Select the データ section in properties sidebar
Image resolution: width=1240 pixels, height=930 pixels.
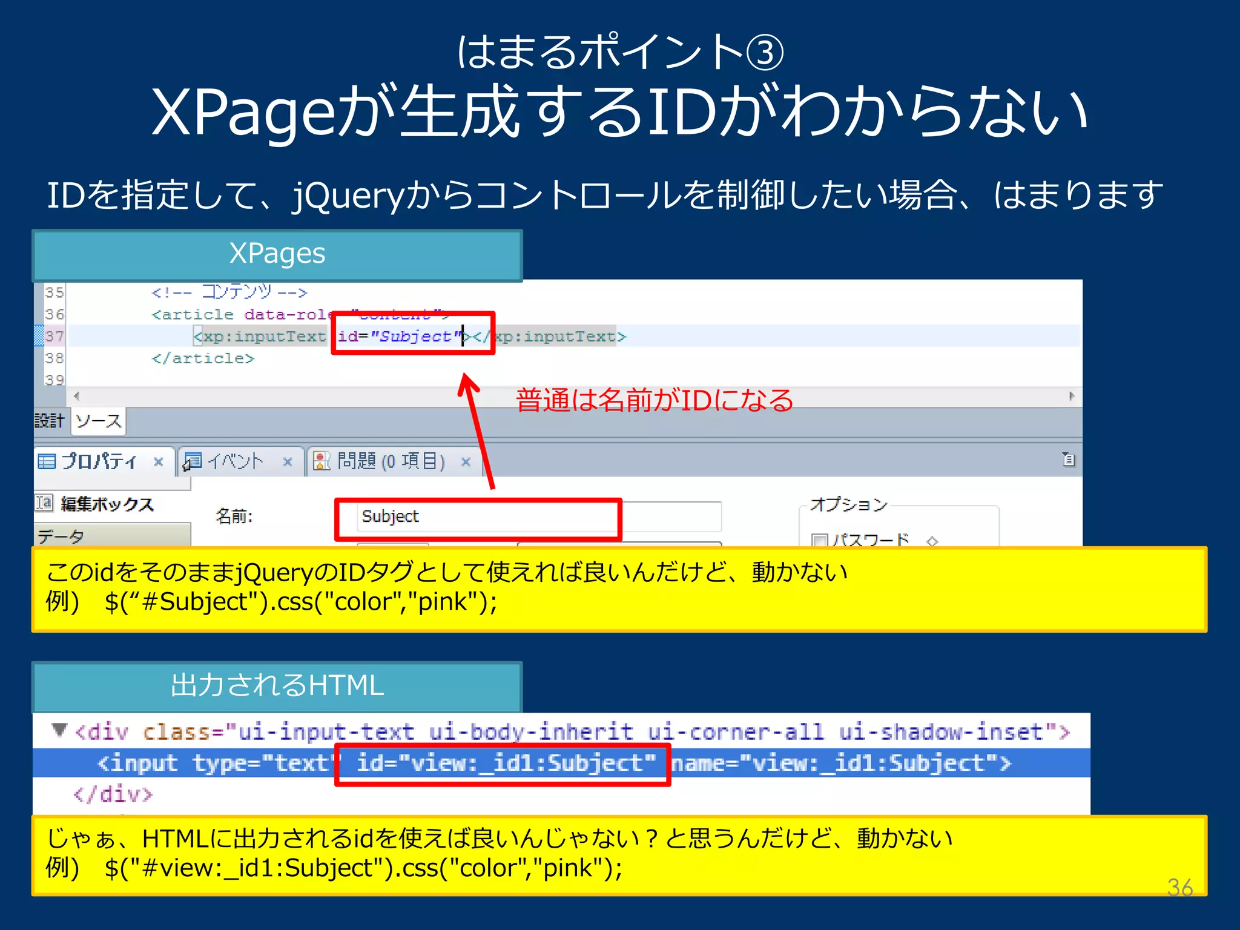click(112, 536)
